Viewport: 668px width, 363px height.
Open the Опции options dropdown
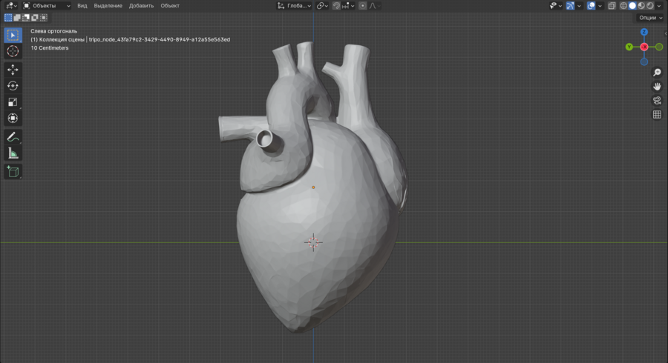point(649,18)
